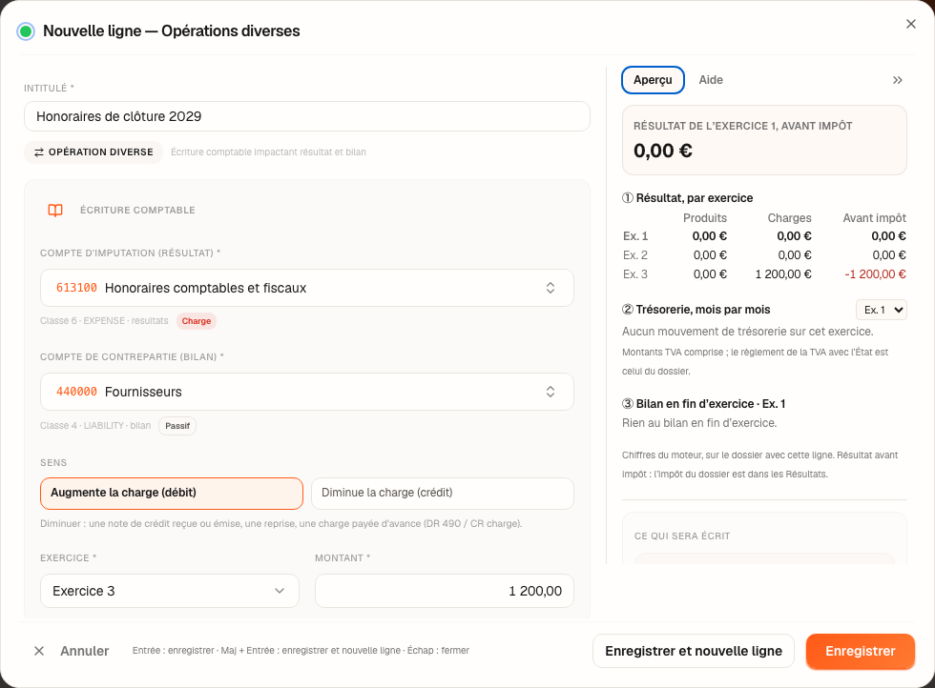
Task: Open the Exercice 3 dropdown
Action: pyautogui.click(x=170, y=591)
